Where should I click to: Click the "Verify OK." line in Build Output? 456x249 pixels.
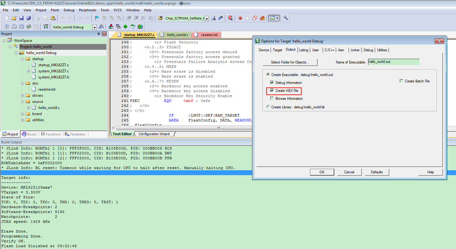(13, 241)
